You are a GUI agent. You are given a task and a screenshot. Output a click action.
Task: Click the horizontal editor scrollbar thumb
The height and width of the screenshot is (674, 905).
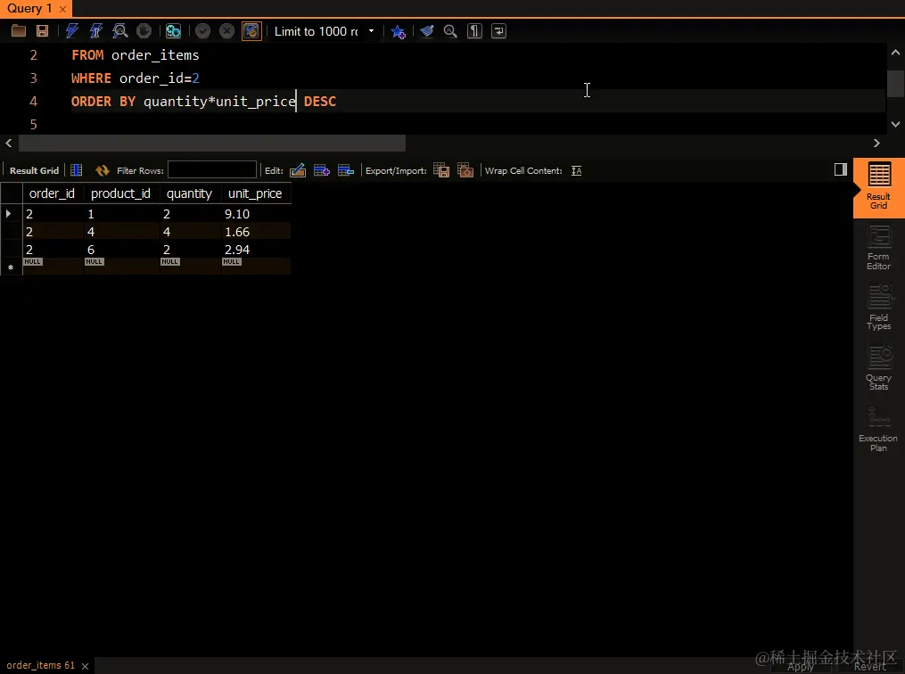pyautogui.click(x=212, y=144)
